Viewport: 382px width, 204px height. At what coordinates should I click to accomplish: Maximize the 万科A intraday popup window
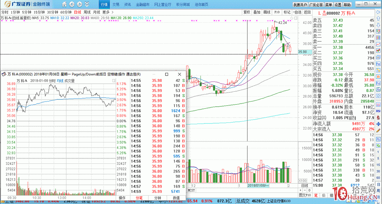(x=167, y=74)
